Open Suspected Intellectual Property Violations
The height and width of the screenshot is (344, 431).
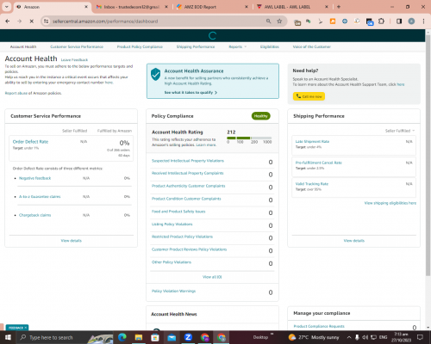pyautogui.click(x=188, y=161)
